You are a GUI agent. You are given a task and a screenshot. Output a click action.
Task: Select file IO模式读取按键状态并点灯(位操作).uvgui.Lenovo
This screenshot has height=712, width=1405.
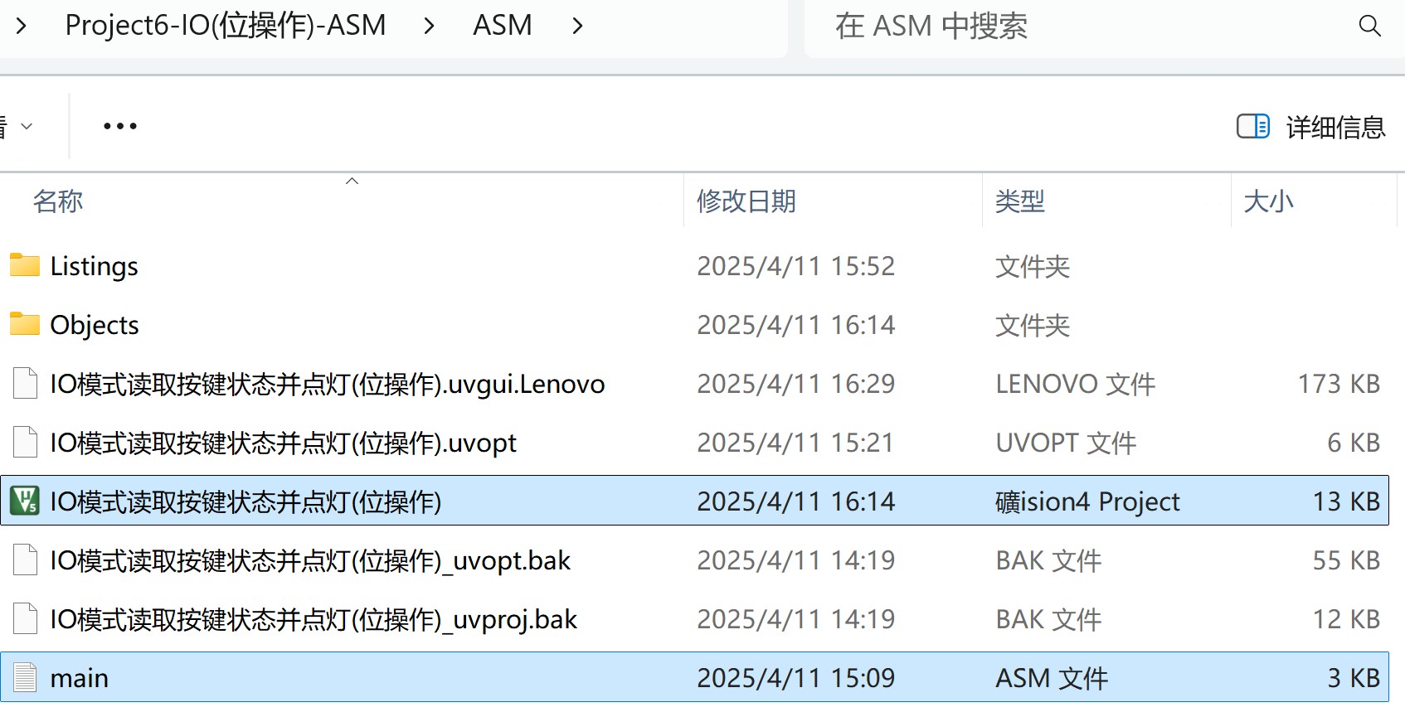click(328, 384)
